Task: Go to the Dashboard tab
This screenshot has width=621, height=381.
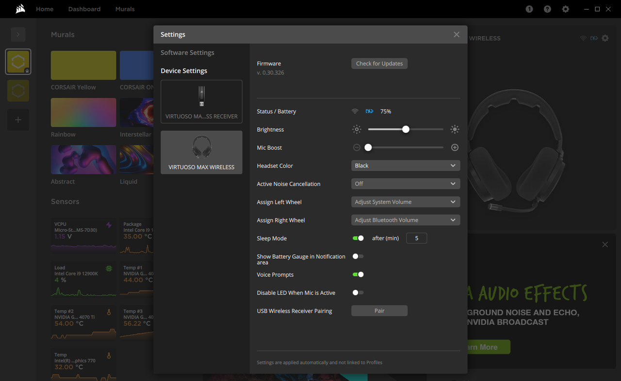Action: pyautogui.click(x=84, y=9)
